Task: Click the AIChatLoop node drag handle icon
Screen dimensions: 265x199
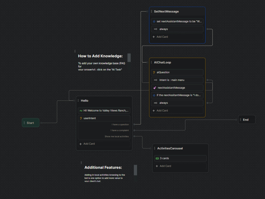Action: [151, 62]
